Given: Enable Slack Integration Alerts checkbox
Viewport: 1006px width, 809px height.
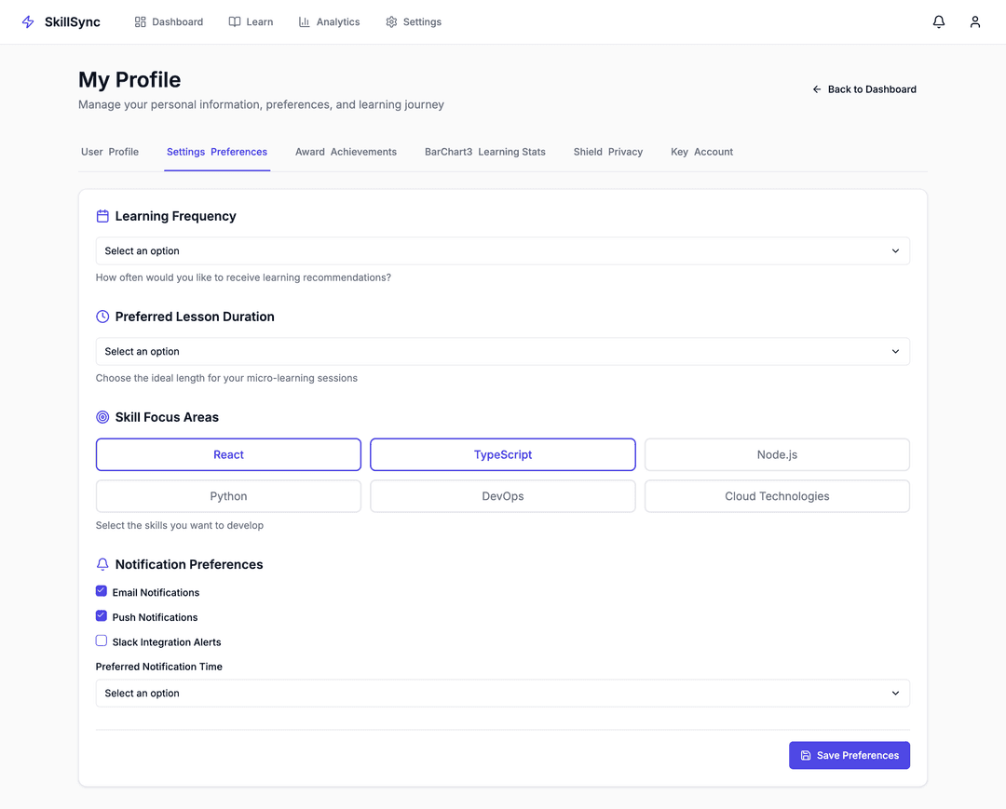Looking at the screenshot, I should [x=102, y=640].
